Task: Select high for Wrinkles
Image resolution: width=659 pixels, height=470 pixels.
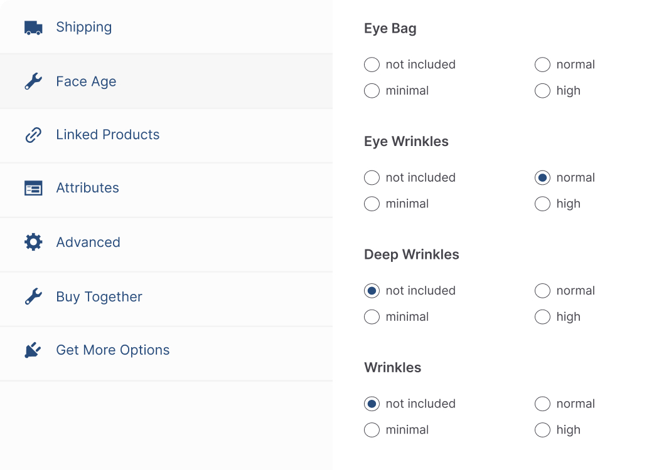Action: (x=542, y=430)
